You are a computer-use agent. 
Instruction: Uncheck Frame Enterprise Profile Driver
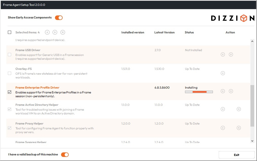coord(9,92)
